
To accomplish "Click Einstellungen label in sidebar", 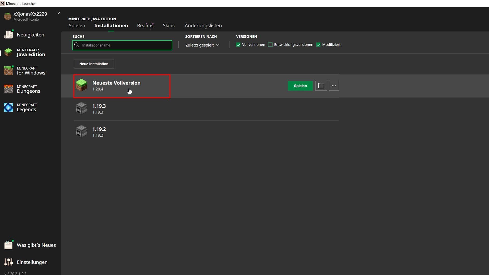I will (32, 262).
